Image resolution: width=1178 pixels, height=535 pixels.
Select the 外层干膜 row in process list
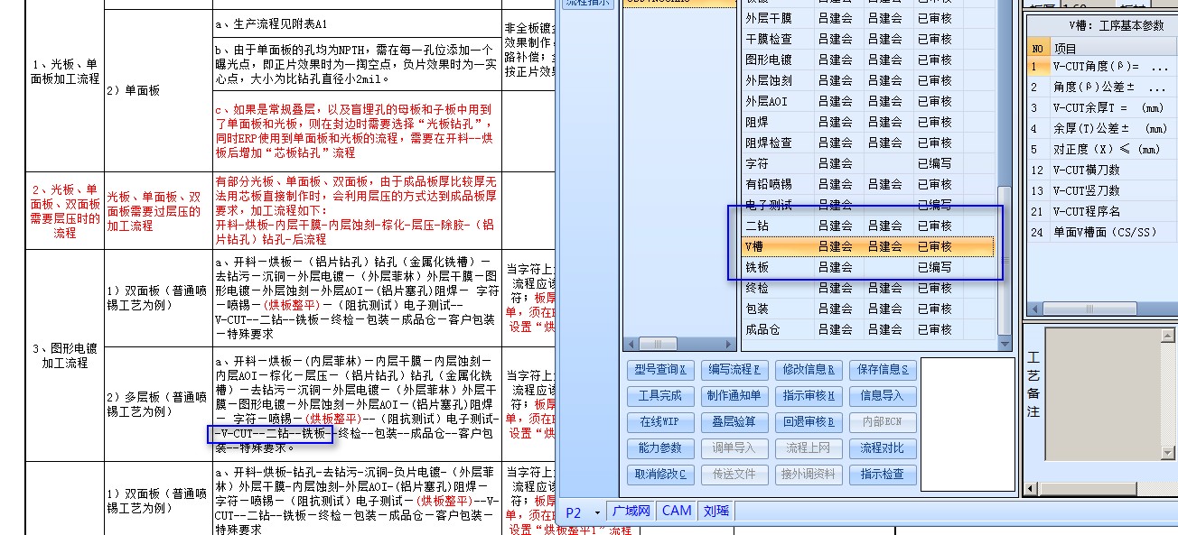point(868,18)
